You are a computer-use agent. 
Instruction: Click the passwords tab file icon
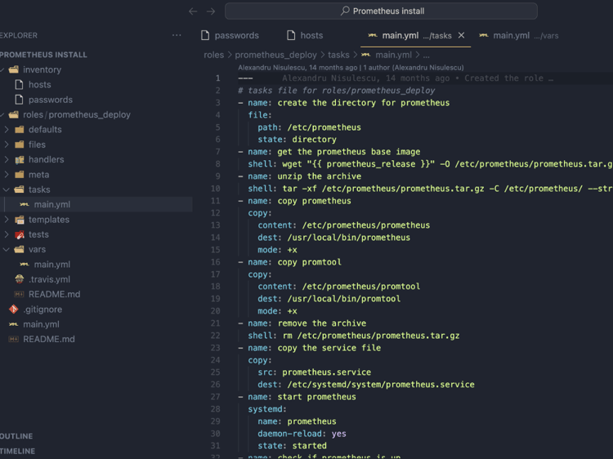point(205,36)
